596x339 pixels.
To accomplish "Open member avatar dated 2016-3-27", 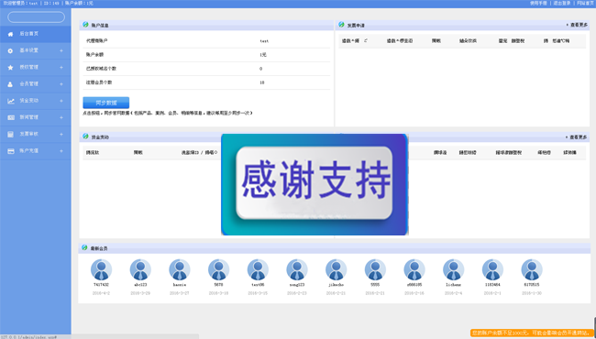I will click(180, 269).
